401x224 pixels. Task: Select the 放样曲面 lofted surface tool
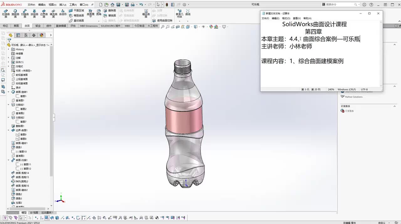coord(34,13)
